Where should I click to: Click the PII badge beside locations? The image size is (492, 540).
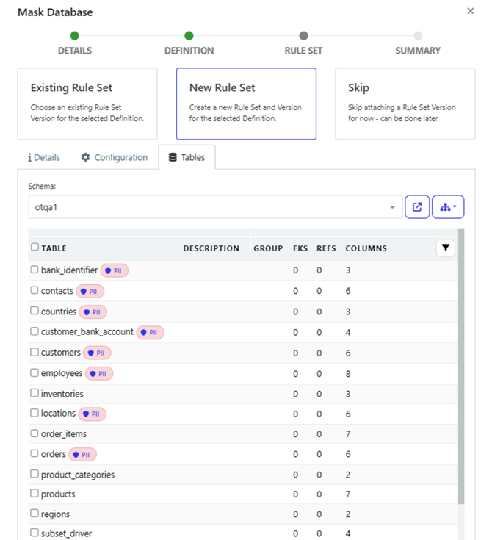[93, 414]
